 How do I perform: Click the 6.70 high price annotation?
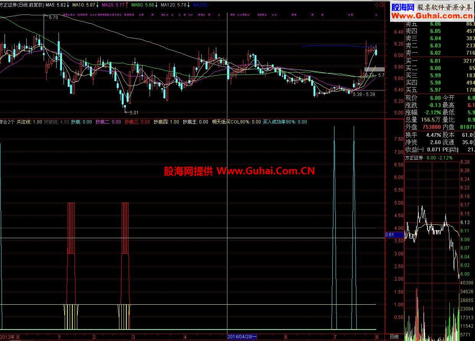[54, 17]
